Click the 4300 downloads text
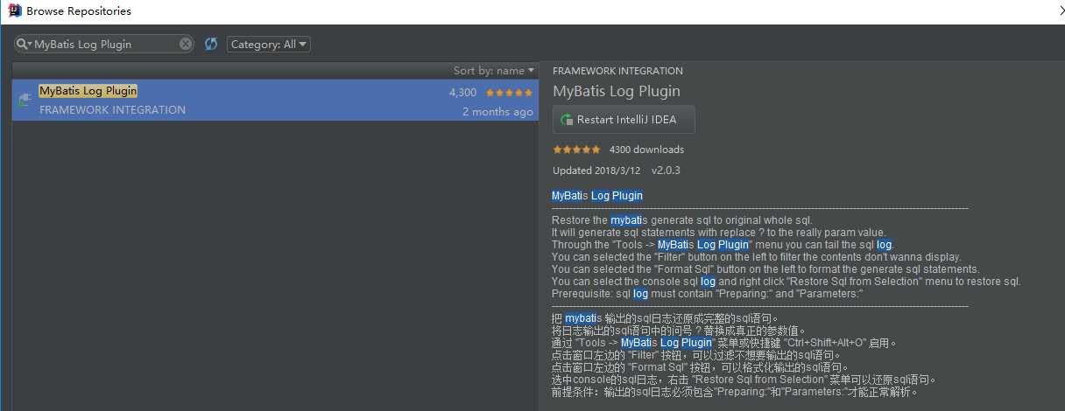The image size is (1065, 411). click(x=646, y=150)
